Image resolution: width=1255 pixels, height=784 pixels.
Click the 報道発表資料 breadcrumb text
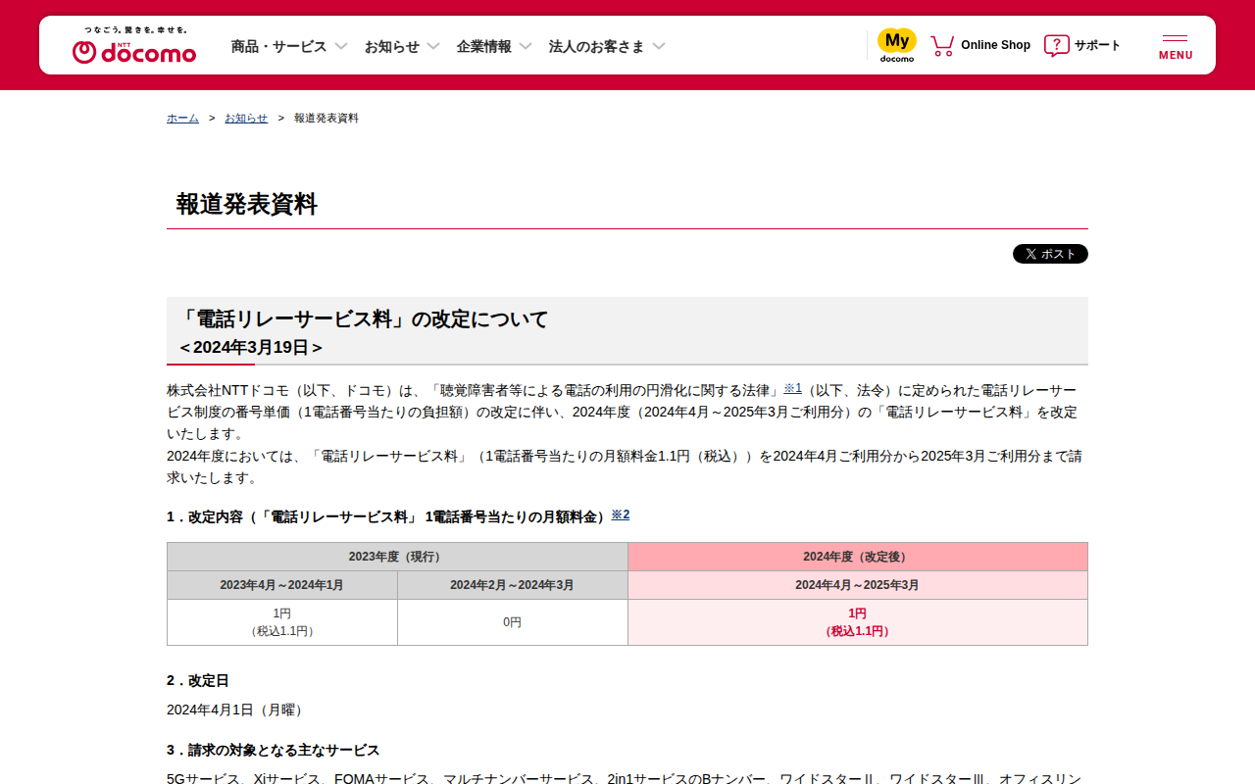326,118
